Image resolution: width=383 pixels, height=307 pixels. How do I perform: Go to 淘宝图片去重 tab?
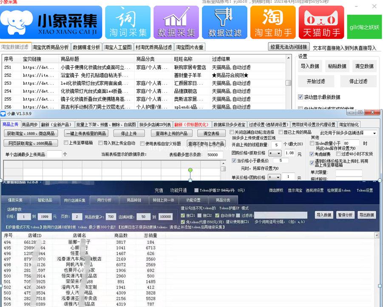[190, 47]
